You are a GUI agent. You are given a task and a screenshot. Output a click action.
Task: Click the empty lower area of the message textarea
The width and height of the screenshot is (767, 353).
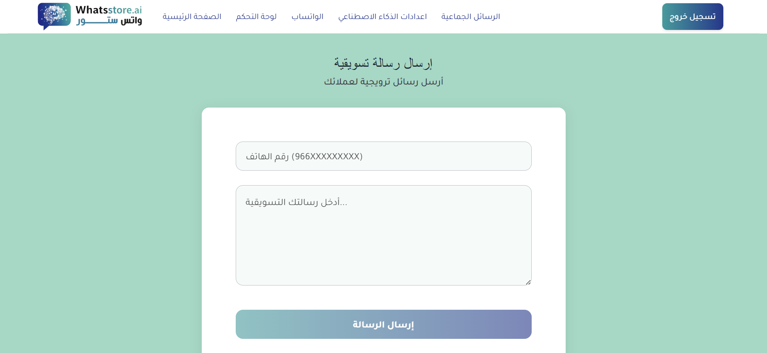383,263
